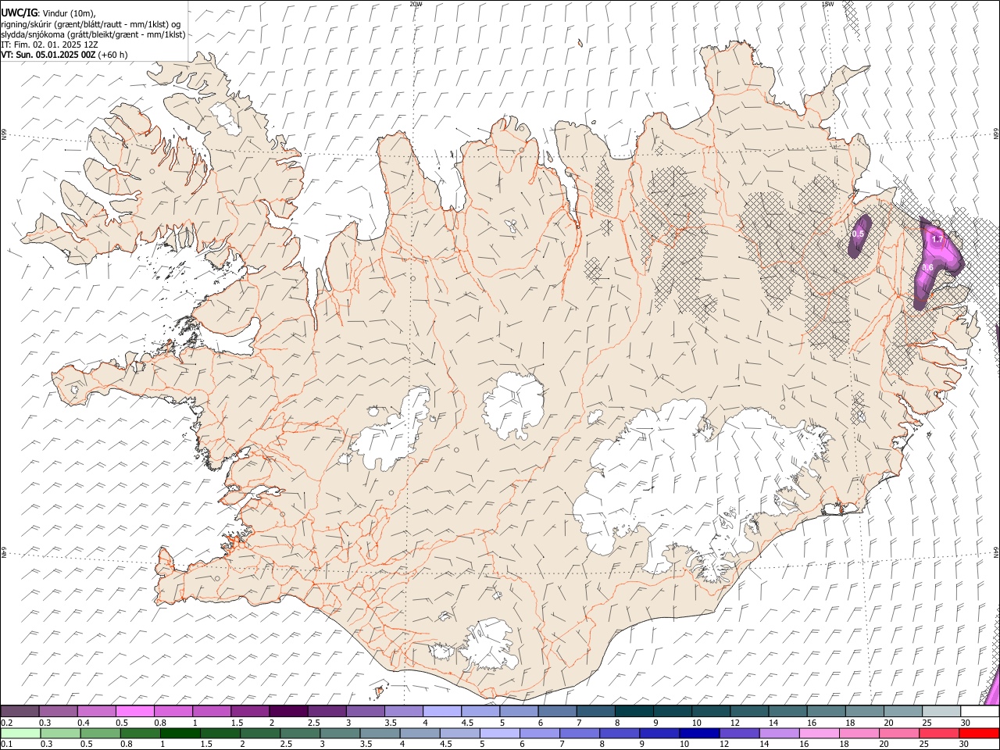Click the UWC/IG title in the legend

19,13
